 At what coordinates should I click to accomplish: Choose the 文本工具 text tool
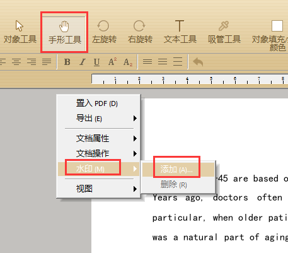pos(180,32)
